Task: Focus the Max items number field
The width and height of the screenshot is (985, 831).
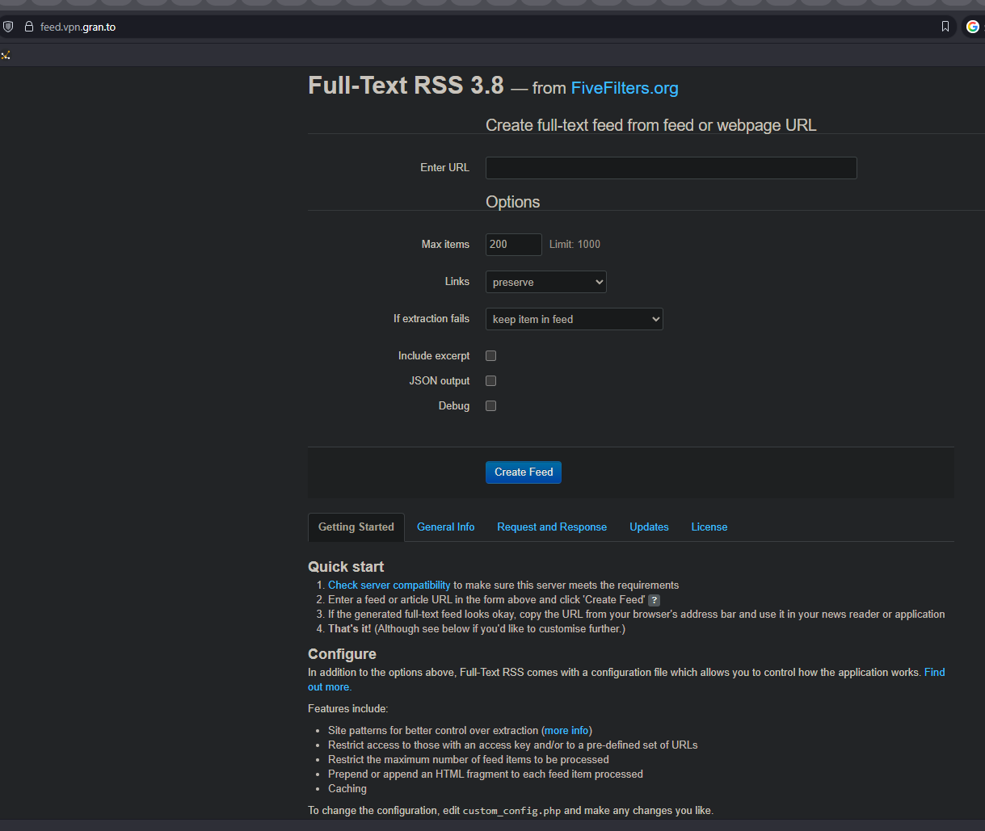Action: pyautogui.click(x=513, y=245)
